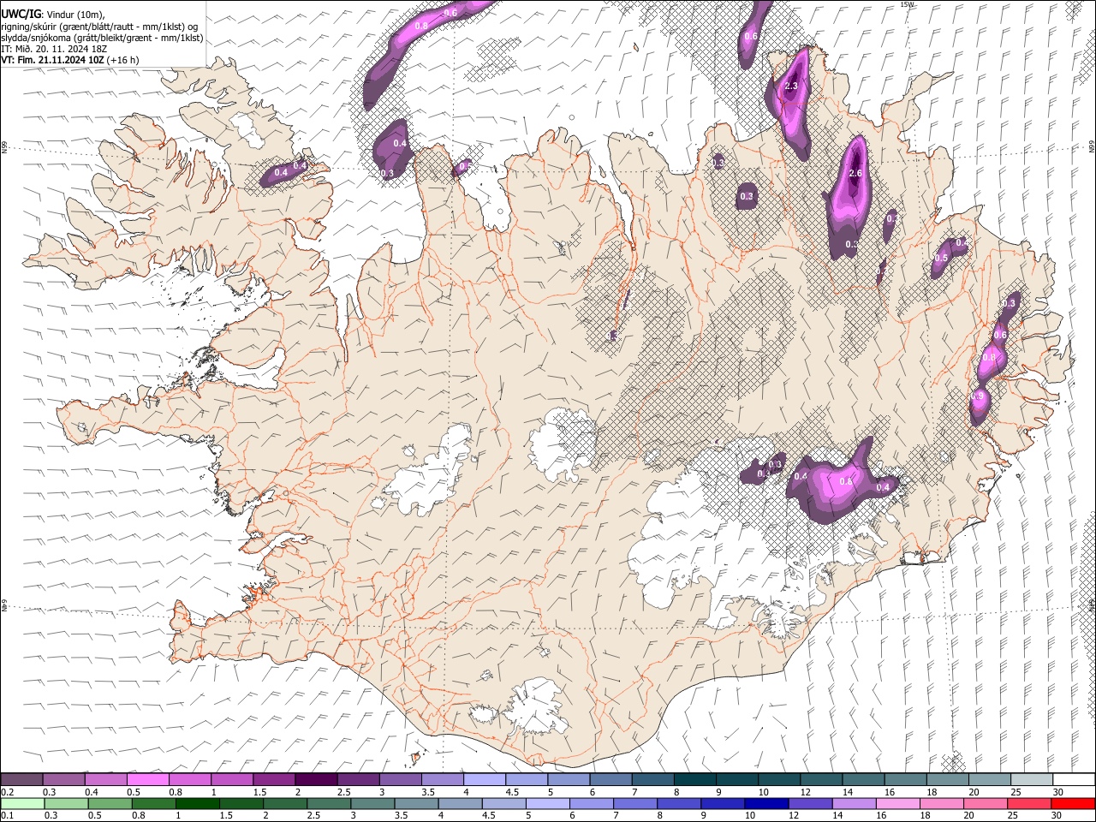Pick the deep navy blue legend swatch at 10

[765, 803]
